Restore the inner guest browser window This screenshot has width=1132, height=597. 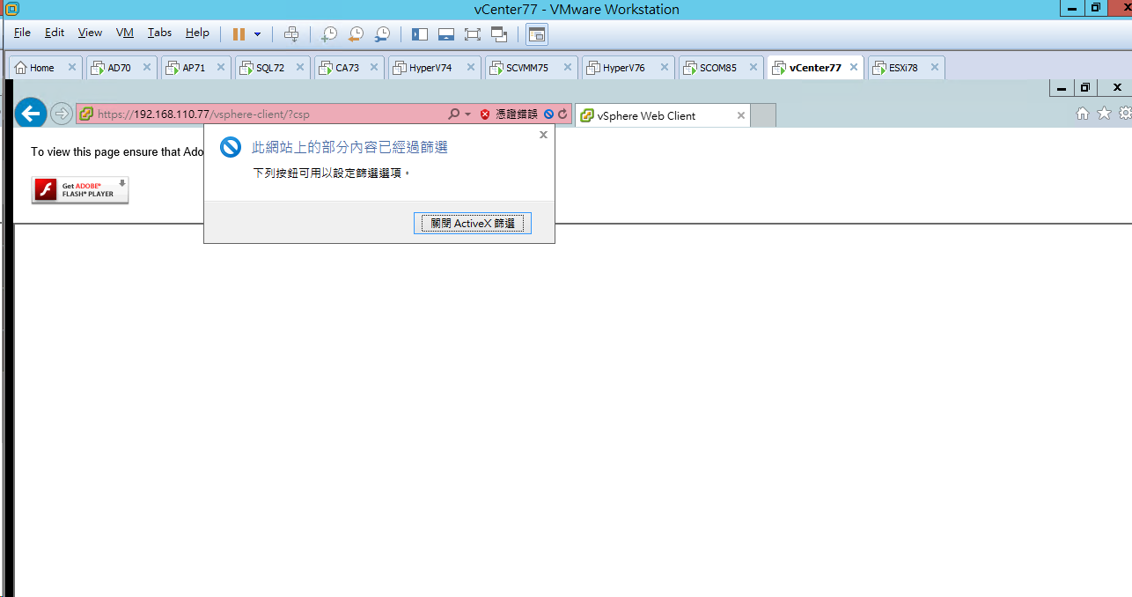click(1084, 87)
